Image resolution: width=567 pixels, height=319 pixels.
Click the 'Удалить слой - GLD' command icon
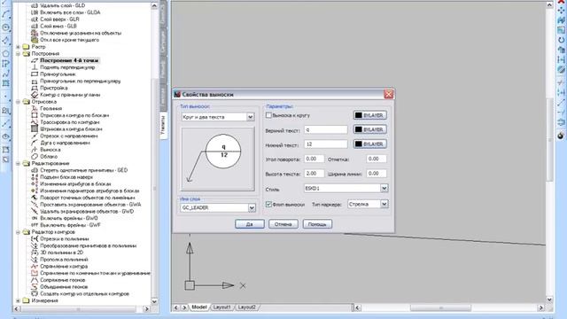coord(35,6)
